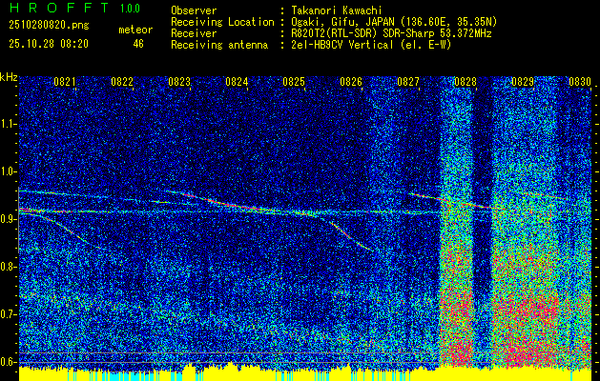The height and width of the screenshot is (381, 600).
Task: Click the 0825 time marker
Action: coord(294,81)
